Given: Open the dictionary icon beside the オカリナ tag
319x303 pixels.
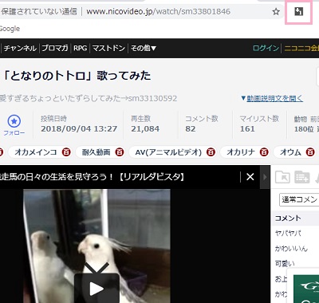Looking at the screenshot, I should pyautogui.click(x=264, y=152).
